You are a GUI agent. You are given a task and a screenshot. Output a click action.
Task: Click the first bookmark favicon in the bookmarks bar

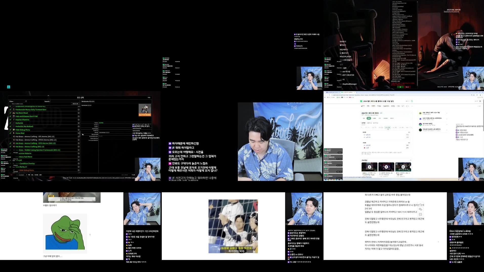(x=328, y=97)
